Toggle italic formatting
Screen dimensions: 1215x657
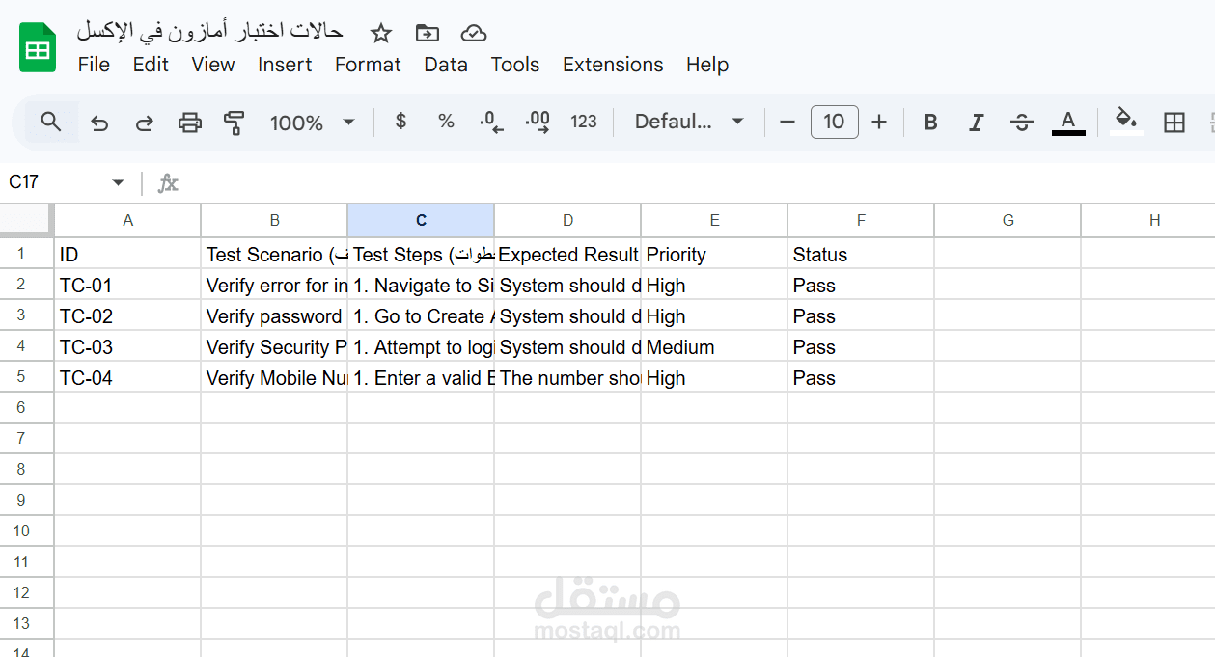(x=976, y=122)
